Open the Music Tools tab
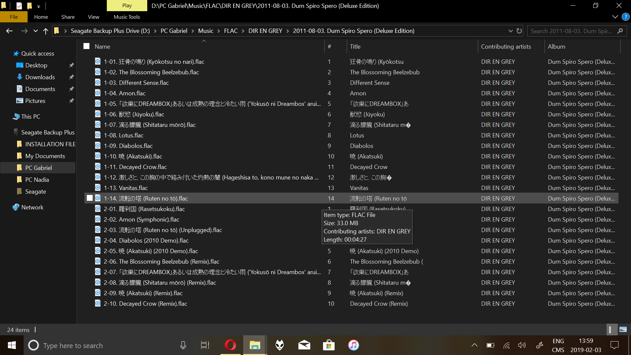Screen dimensions: 631x355 pos(127,17)
